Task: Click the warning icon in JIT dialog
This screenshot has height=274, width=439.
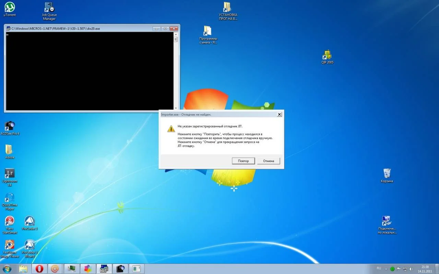Action: click(x=171, y=128)
